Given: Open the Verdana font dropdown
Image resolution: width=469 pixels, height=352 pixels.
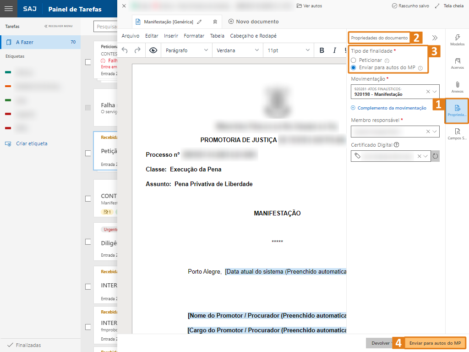Looking at the screenshot, I should click(x=237, y=50).
